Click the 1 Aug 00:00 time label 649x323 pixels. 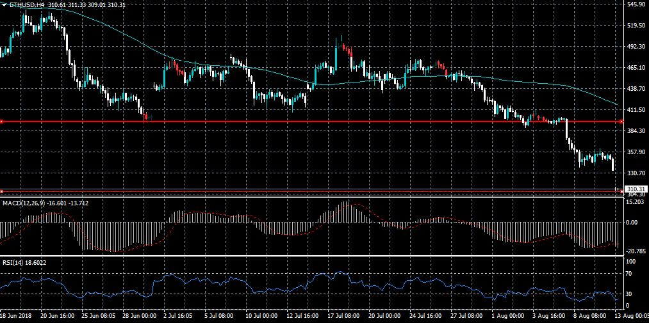[508, 315]
